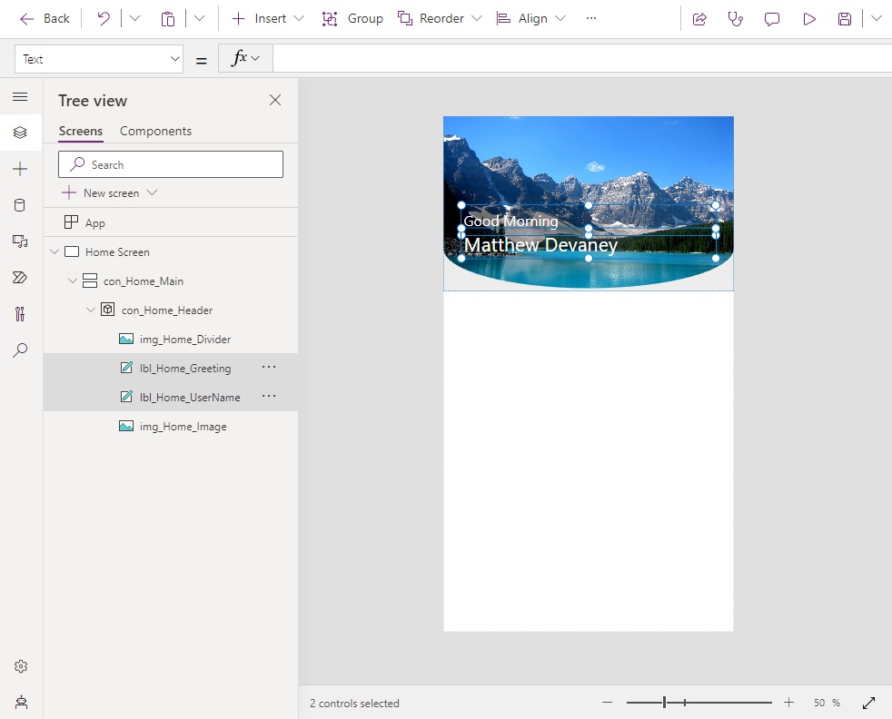Open the Insert pane from the left rail
Screen dimensions: 892x719
pyautogui.click(x=20, y=168)
